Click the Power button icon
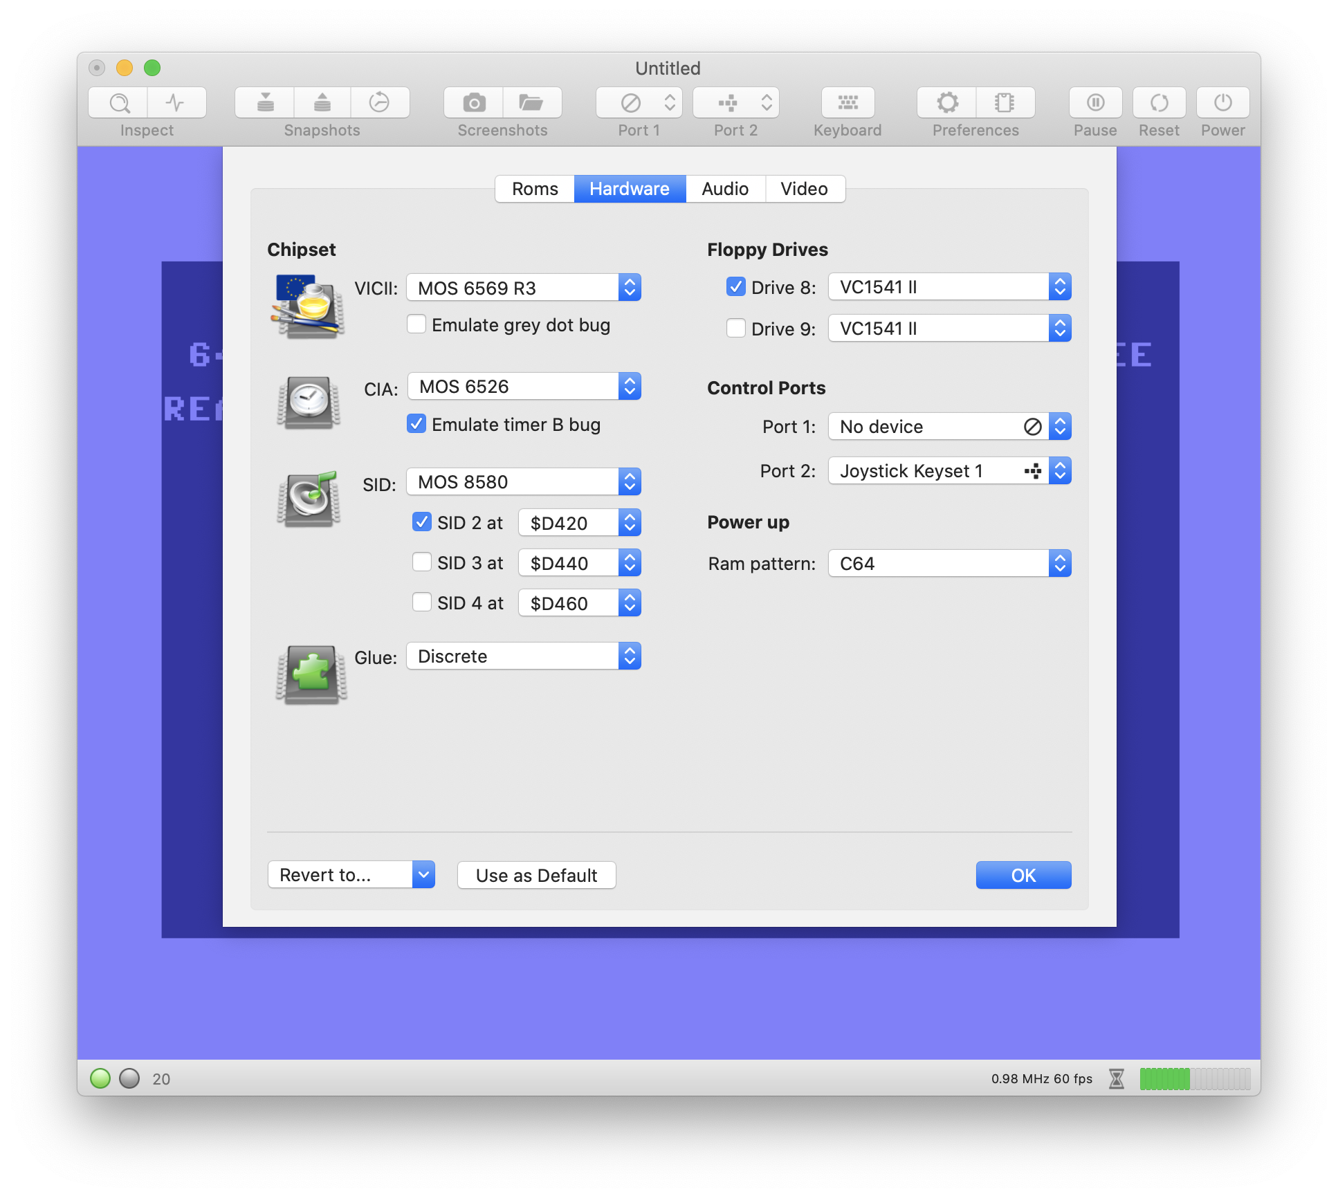 tap(1223, 103)
